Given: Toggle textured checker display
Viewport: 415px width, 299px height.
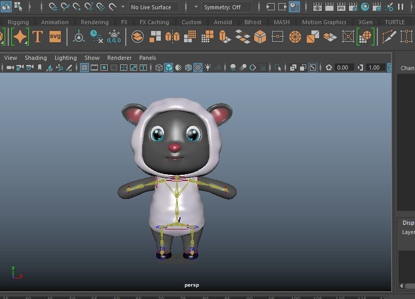Looking at the screenshot, I should [x=198, y=68].
